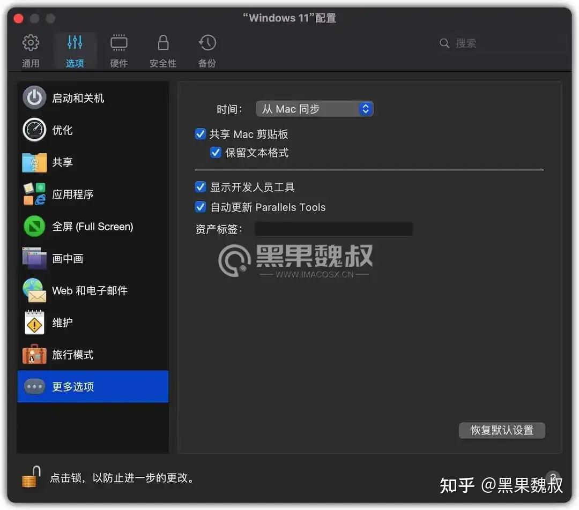Disable 保留文本格式

click(216, 152)
